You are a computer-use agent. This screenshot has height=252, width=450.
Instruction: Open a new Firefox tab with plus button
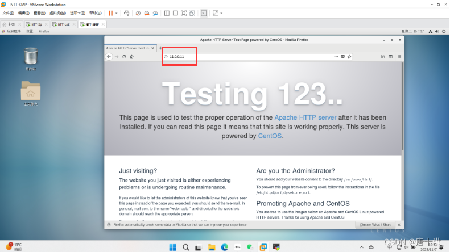point(160,48)
